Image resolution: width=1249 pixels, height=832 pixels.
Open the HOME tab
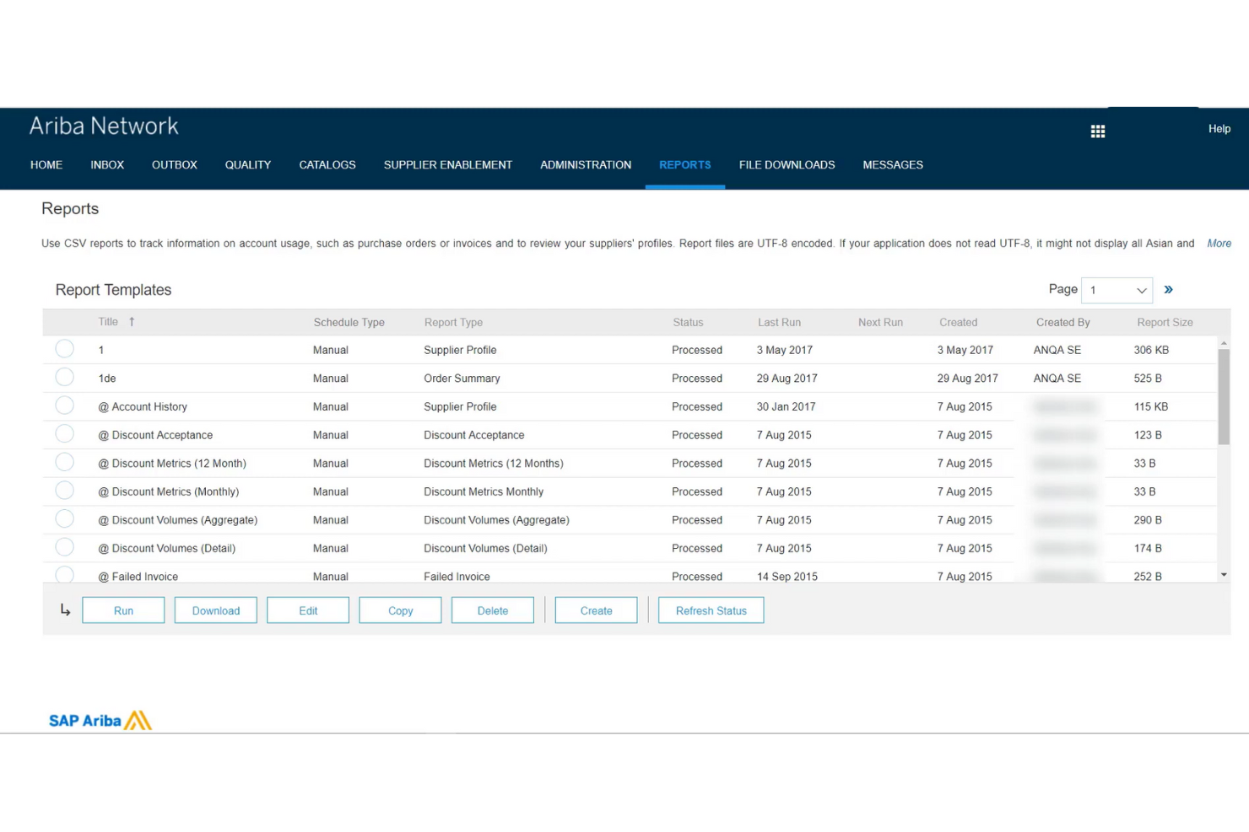click(46, 165)
